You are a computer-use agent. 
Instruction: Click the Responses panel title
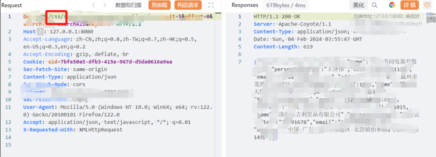click(245, 5)
